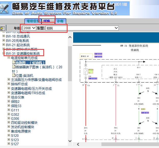Select 电路图,(柴油机) document
Screen dimensions: 159x148
pyautogui.click(x=30, y=63)
